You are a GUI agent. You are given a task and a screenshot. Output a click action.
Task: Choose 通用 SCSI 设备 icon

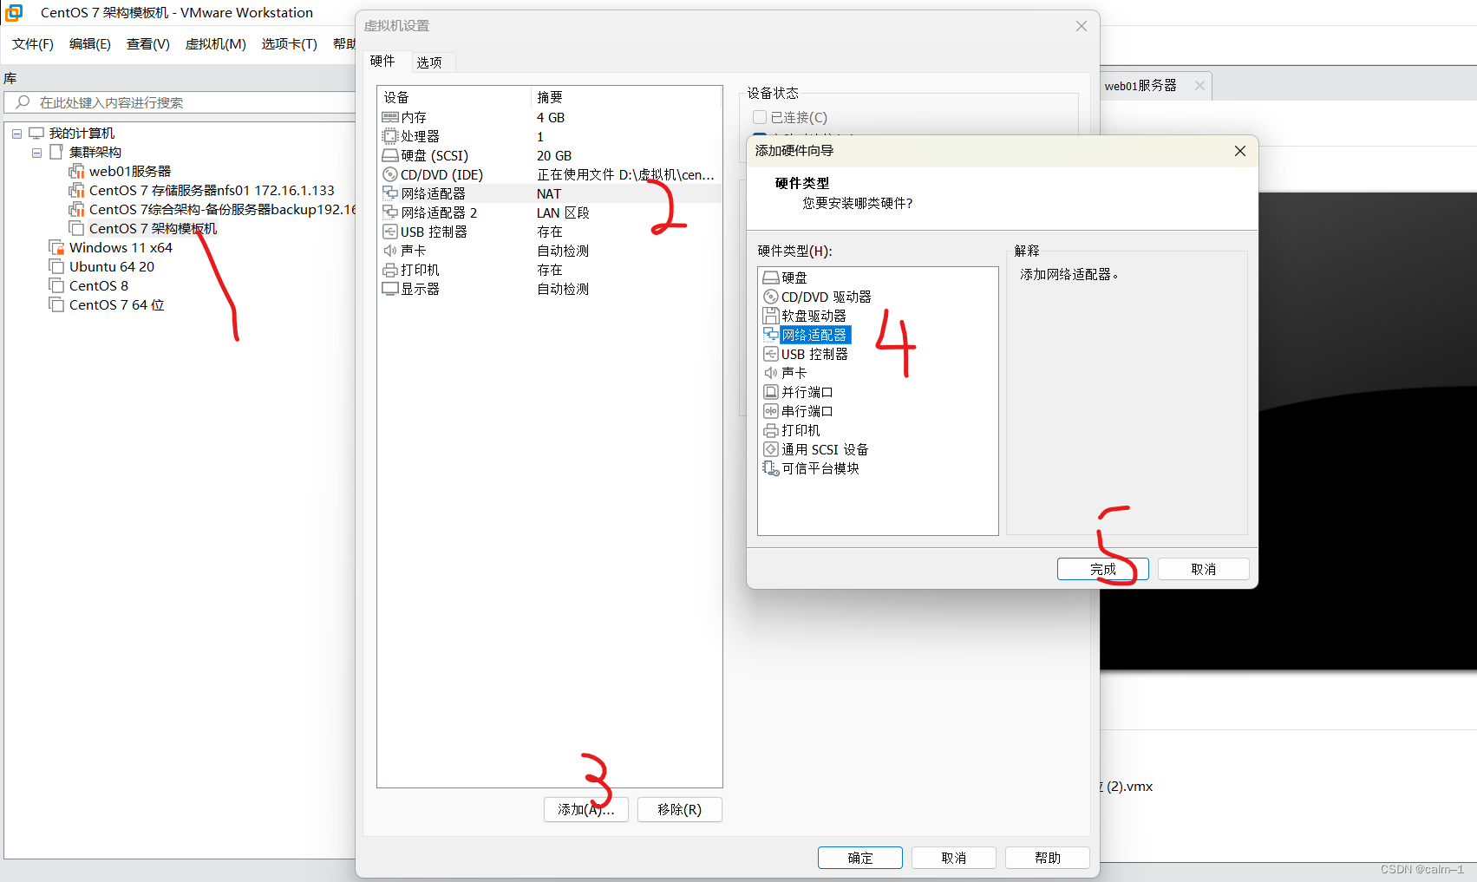(770, 449)
